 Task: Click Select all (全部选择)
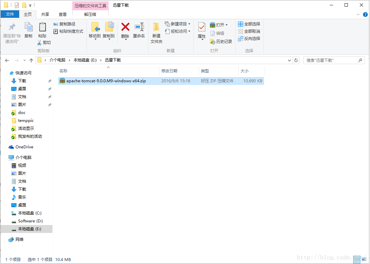pyautogui.click(x=249, y=24)
